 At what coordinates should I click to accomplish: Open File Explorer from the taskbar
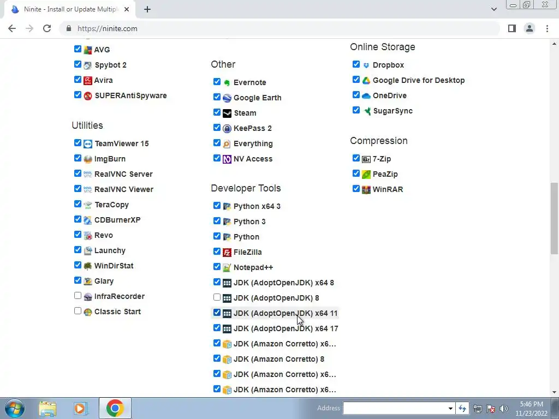coord(47,409)
